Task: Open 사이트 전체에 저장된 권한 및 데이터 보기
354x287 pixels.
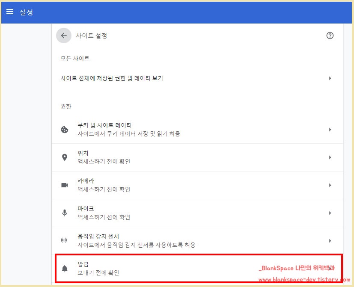Action: (x=197, y=78)
